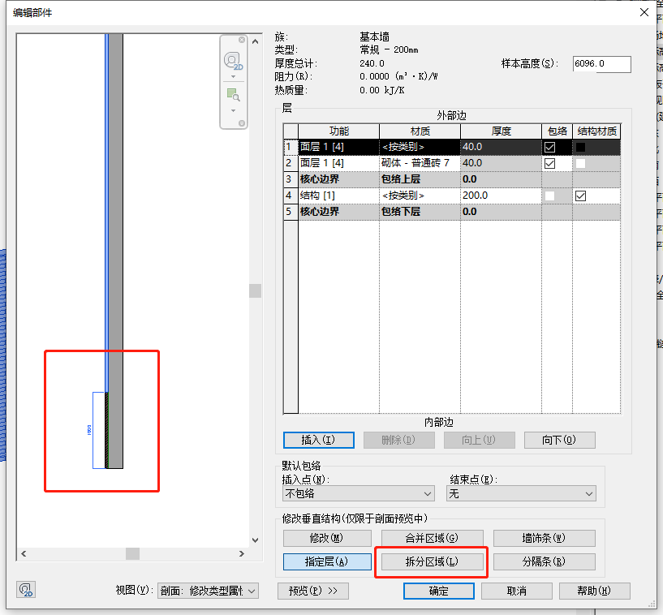Click the 插入(I) button

pos(318,440)
